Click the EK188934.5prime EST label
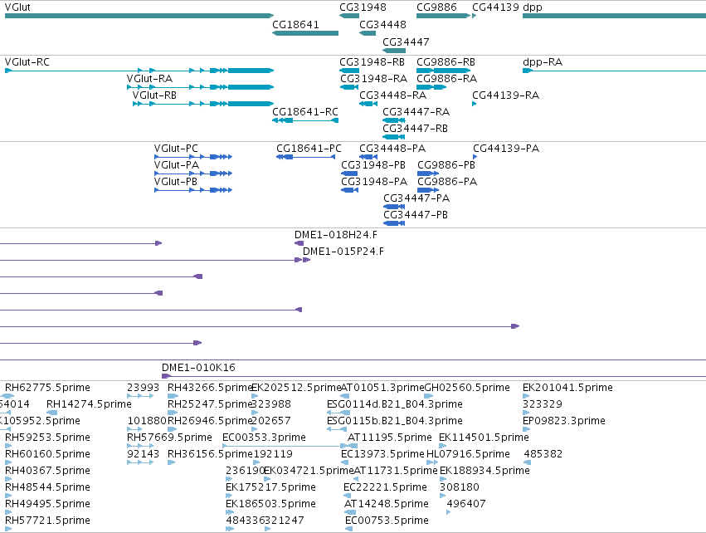The width and height of the screenshot is (706, 533). [484, 472]
